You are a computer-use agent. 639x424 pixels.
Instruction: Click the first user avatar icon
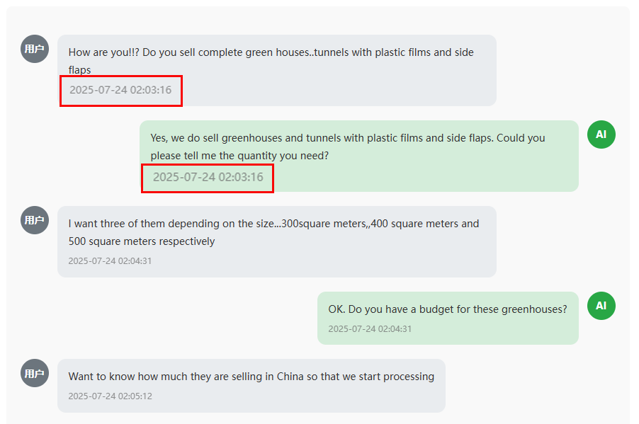tap(35, 49)
